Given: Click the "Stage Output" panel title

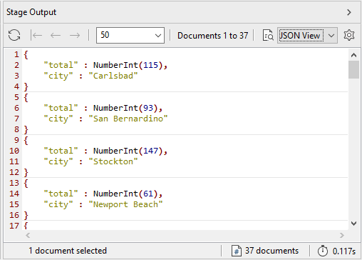Looking at the screenshot, I should tap(31, 12).
